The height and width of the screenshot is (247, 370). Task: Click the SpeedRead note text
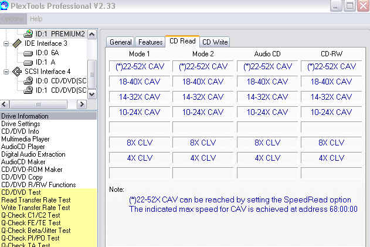[240, 200]
